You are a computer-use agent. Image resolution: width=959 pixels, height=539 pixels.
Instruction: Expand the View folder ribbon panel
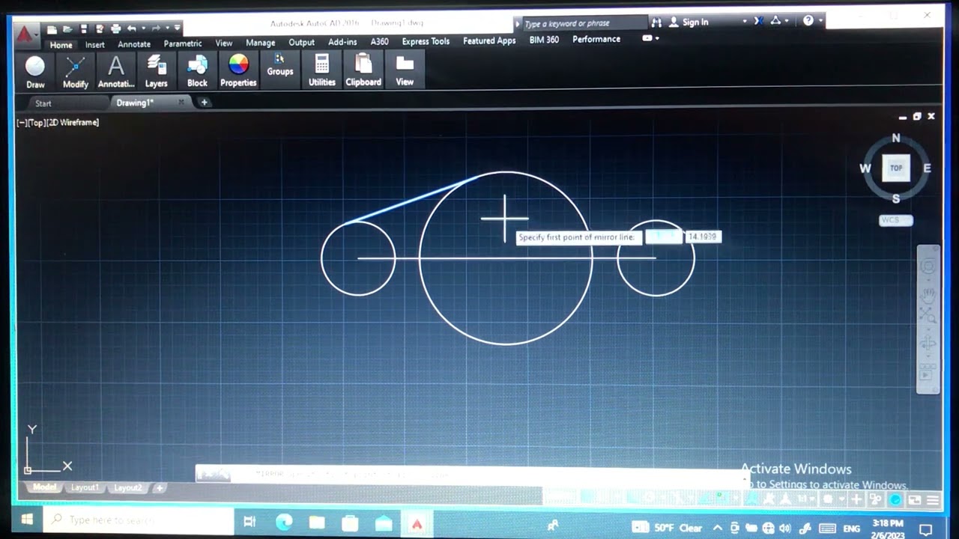tap(405, 70)
